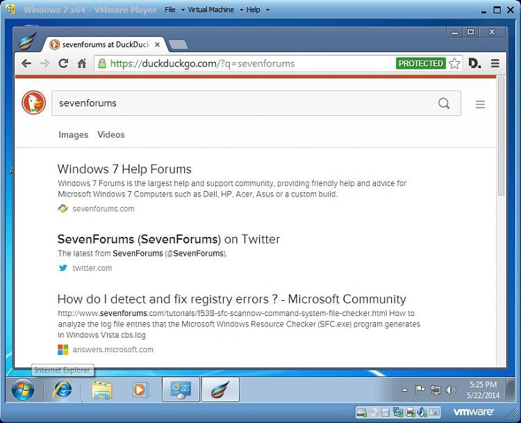Image resolution: width=521 pixels, height=423 pixels.
Task: Open DuckDuckGo's side menu icon
Action: coord(480,105)
